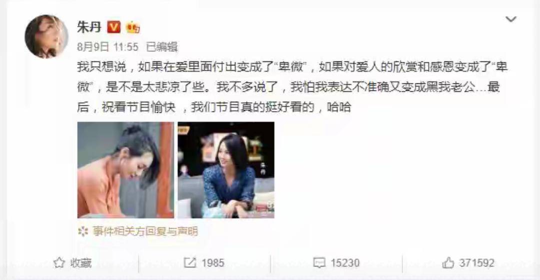Click the crown membership badge icon
The image size is (540, 280).
click(x=133, y=27)
